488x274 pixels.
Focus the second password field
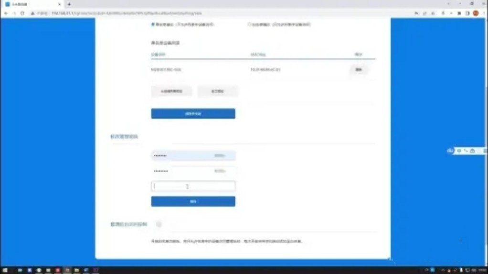click(193, 171)
